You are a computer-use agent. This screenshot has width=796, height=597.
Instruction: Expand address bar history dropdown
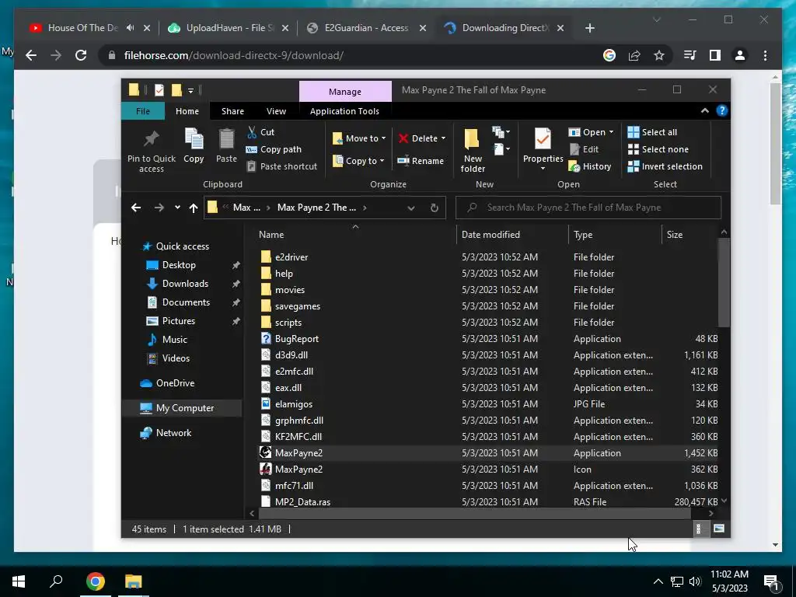click(x=411, y=208)
